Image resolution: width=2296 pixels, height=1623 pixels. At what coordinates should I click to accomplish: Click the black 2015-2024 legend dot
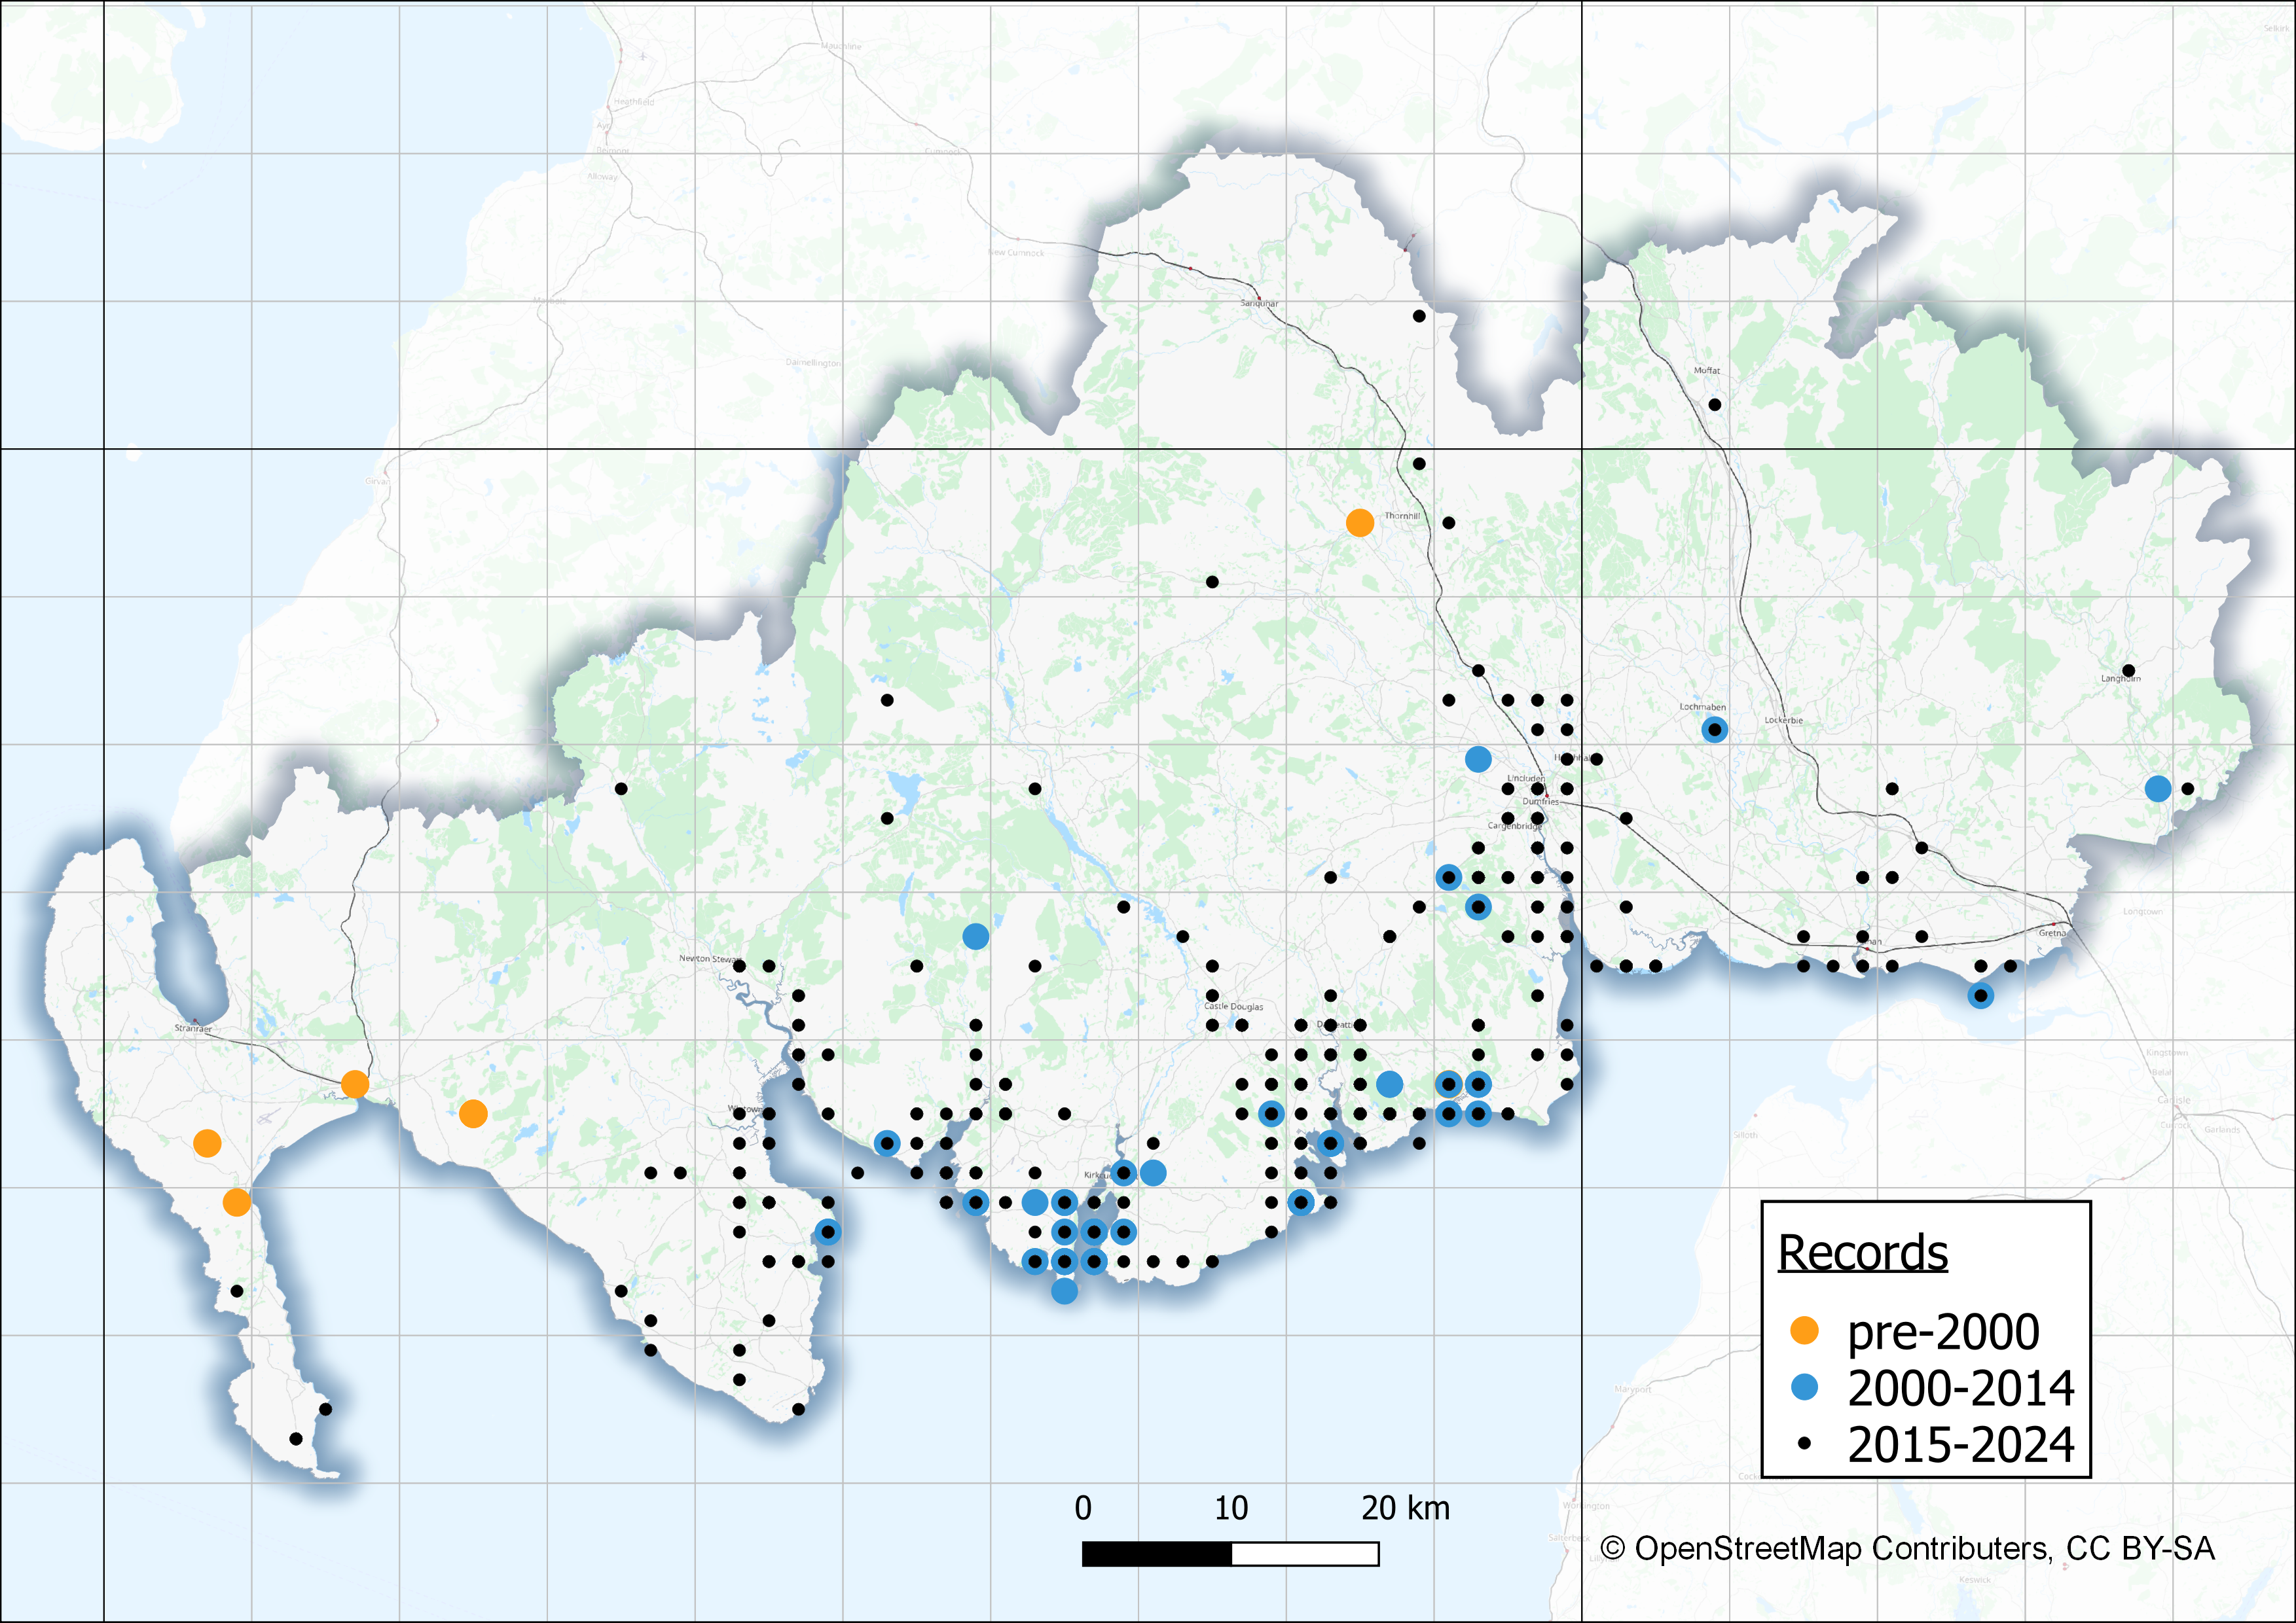tap(1804, 1444)
